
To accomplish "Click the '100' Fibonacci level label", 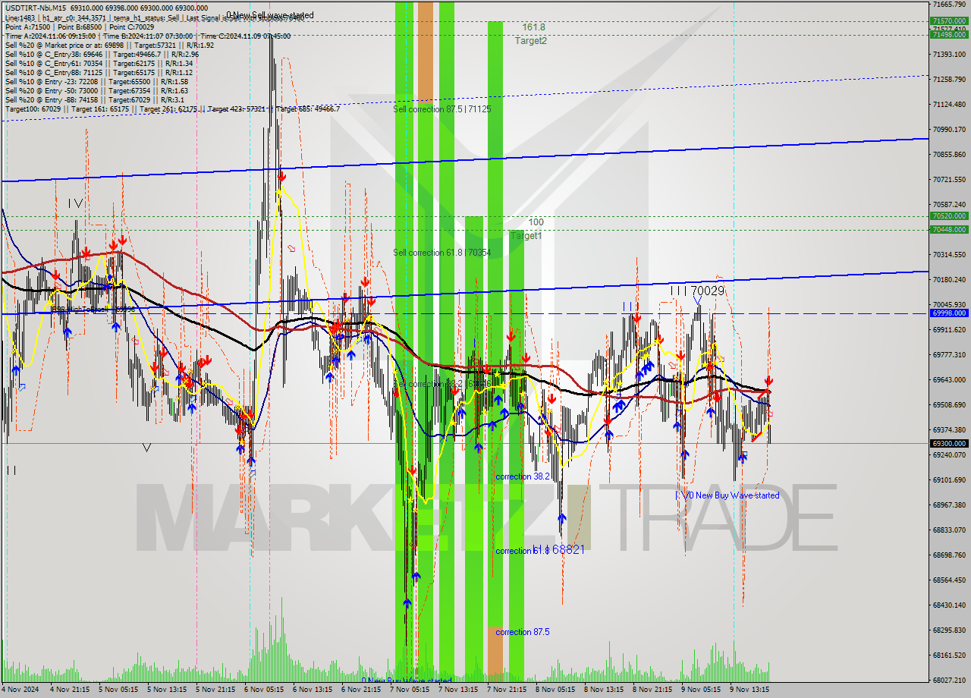I will (x=536, y=222).
